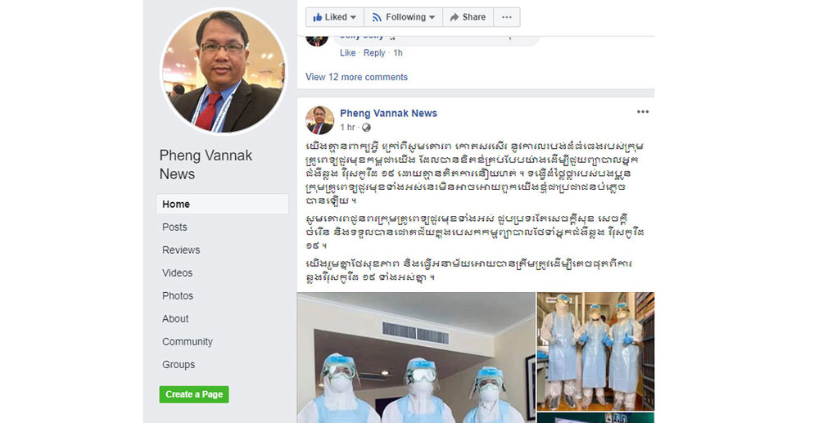Click the public globe privacy icon
This screenshot has height=423, width=814.
(366, 128)
